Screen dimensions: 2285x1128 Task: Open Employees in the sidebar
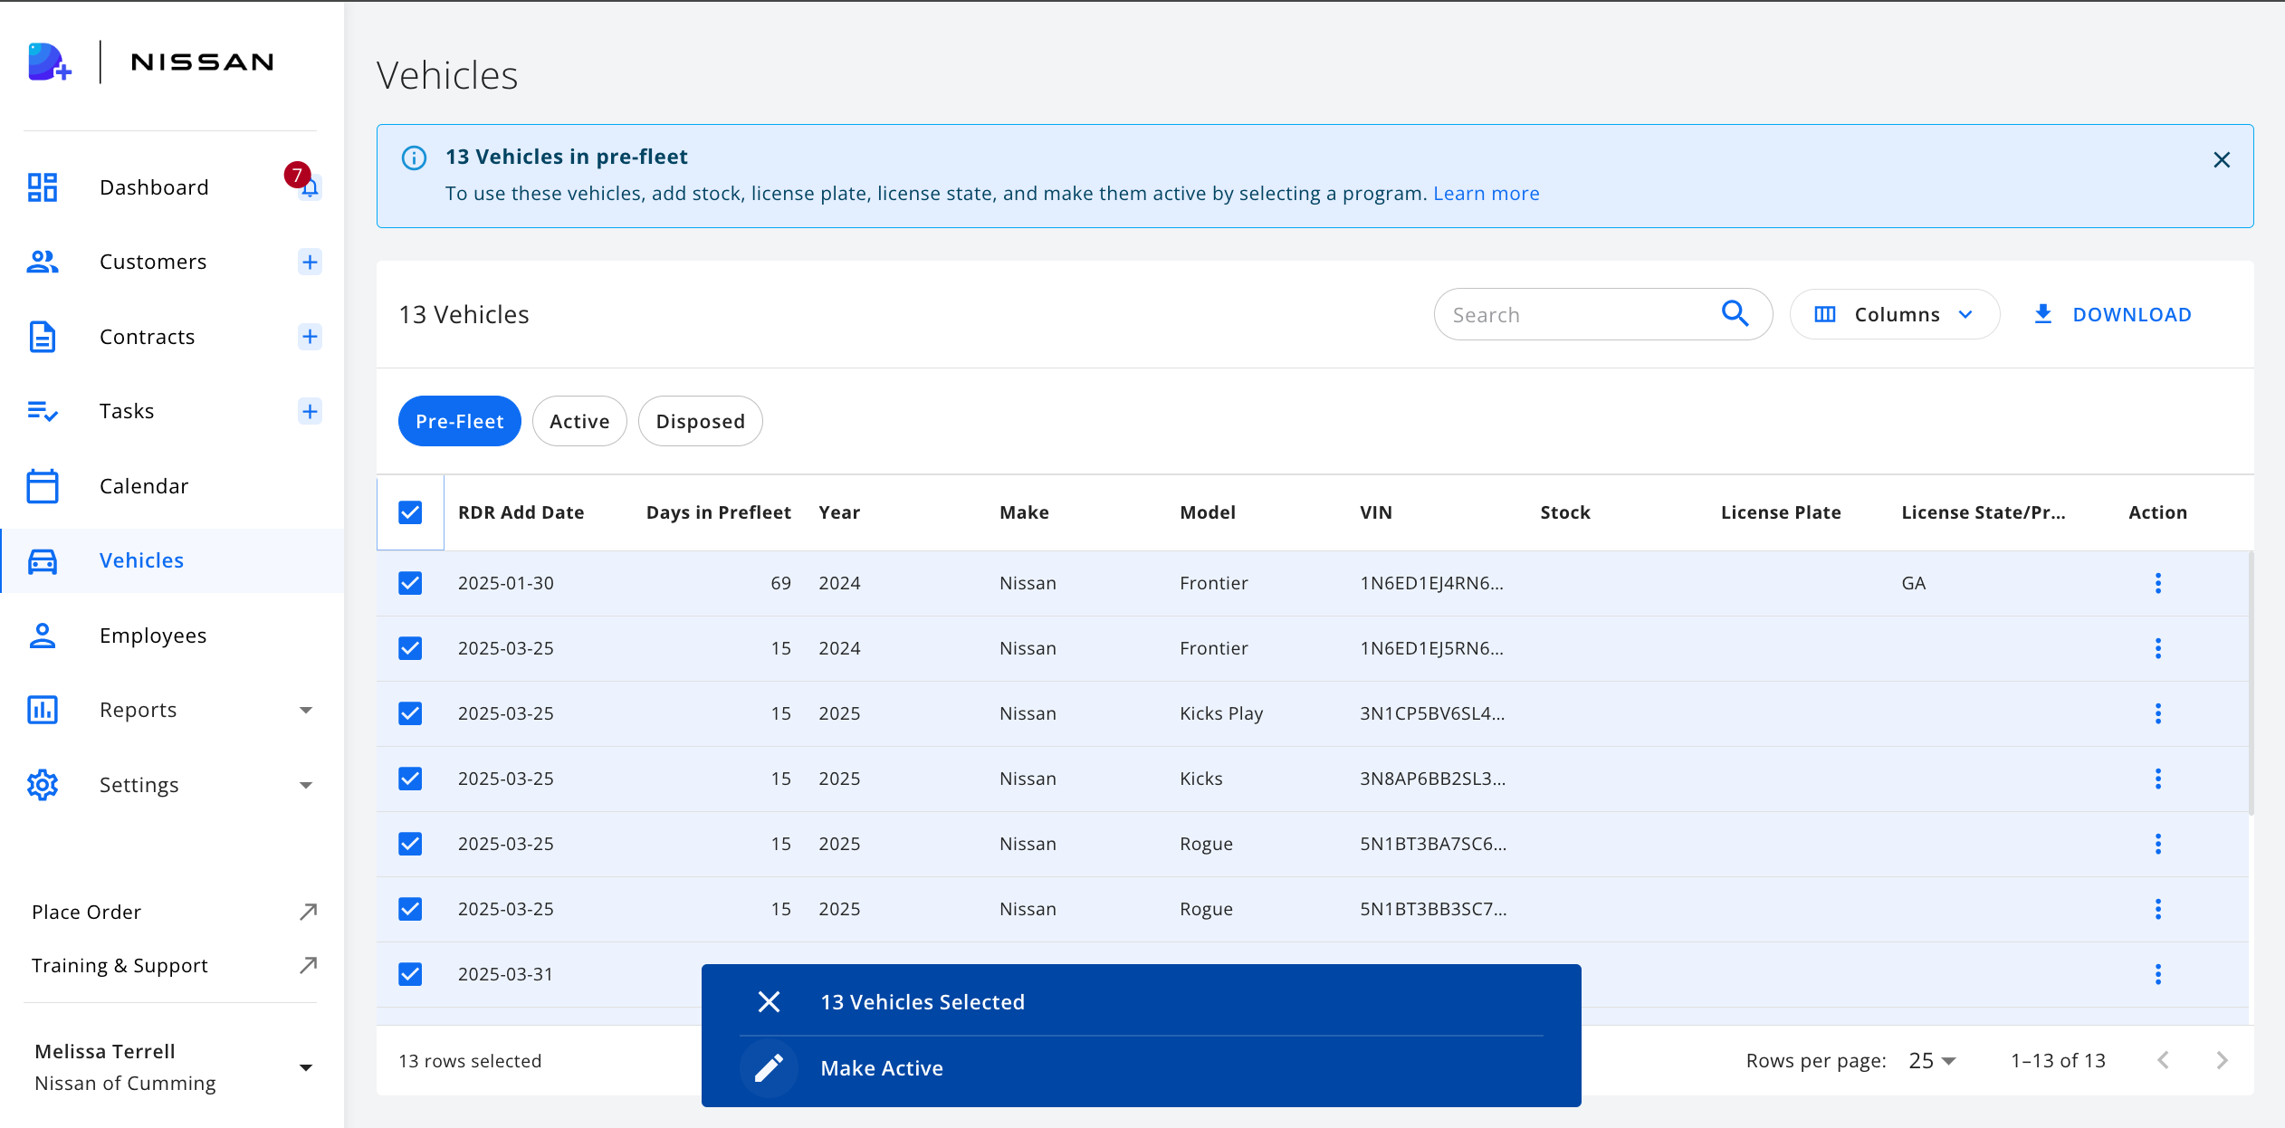coord(153,636)
